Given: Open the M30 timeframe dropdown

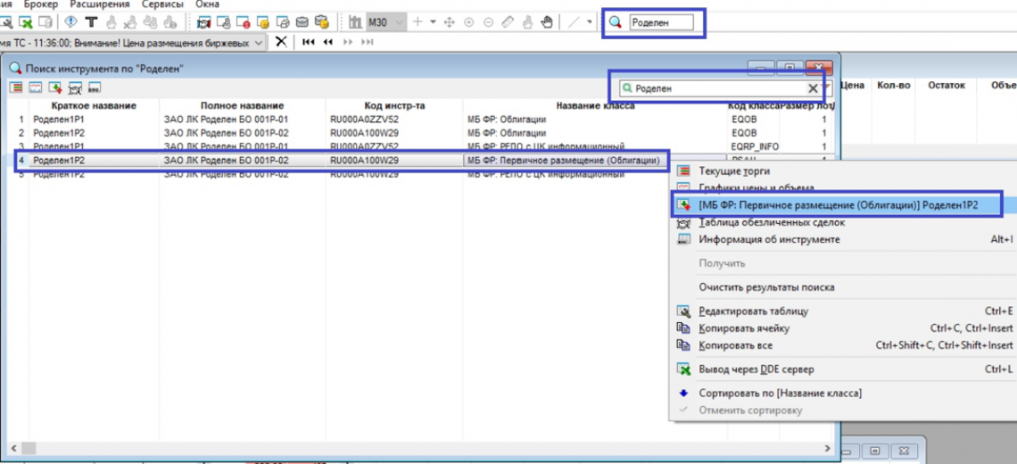Looking at the screenshot, I should pyautogui.click(x=398, y=22).
